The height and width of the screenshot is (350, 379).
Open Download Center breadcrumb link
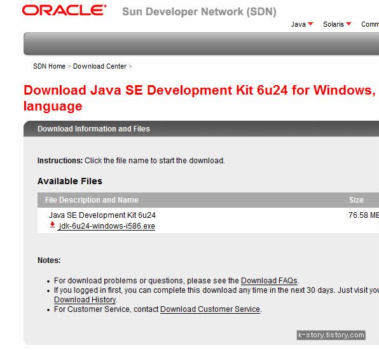pos(100,66)
